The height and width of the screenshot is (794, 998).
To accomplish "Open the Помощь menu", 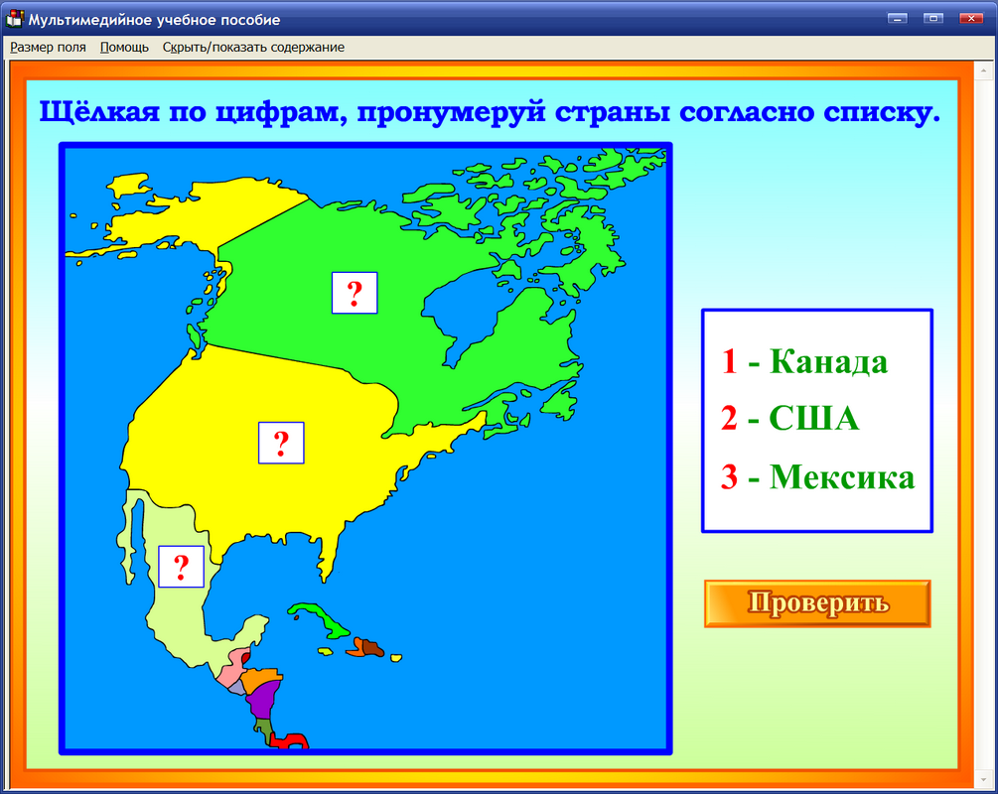I will 124,47.
